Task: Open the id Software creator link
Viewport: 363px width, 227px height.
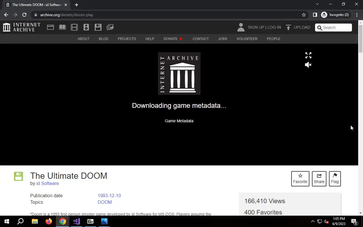Action: click(47, 183)
